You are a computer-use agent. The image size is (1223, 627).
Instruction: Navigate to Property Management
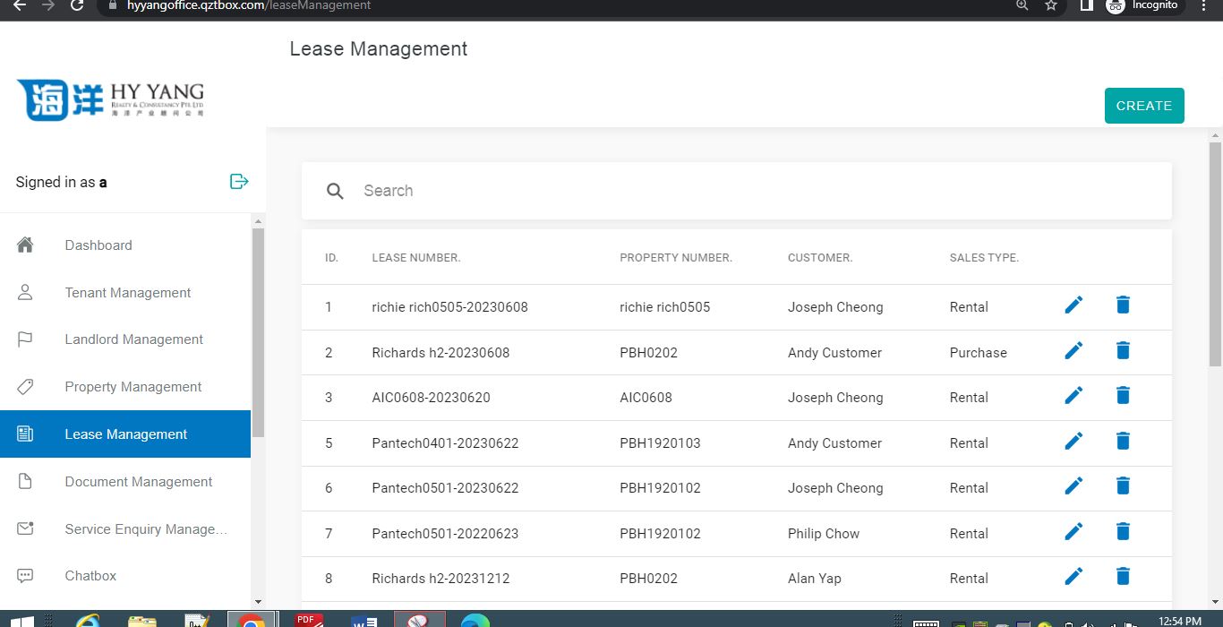pos(133,387)
